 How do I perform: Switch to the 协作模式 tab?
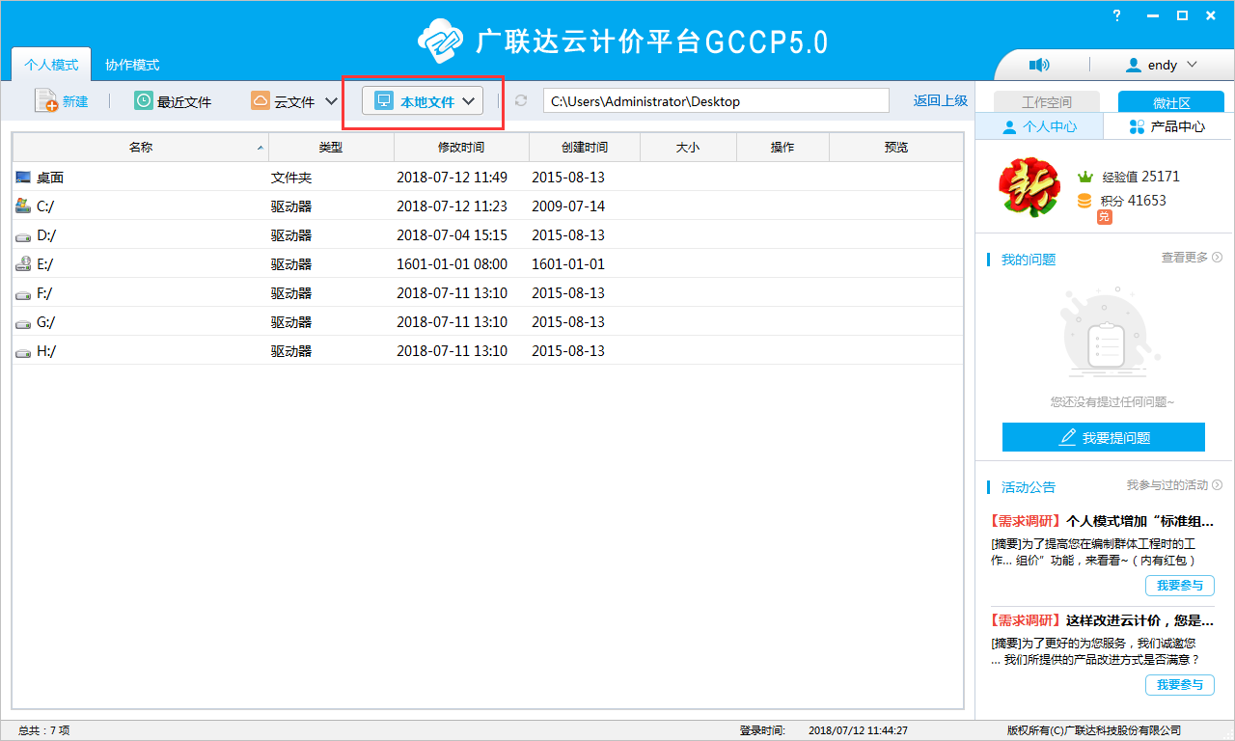[132, 65]
